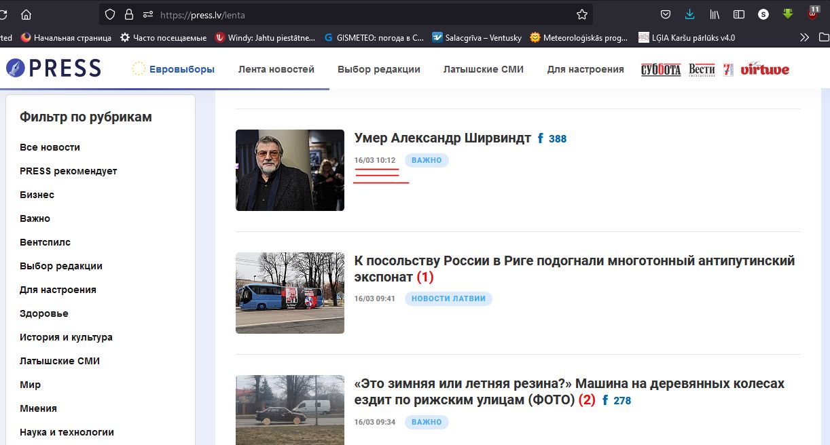Image resolution: width=830 pixels, height=445 pixels.
Task: Click the shield tracking protection icon
Action: pos(110,14)
